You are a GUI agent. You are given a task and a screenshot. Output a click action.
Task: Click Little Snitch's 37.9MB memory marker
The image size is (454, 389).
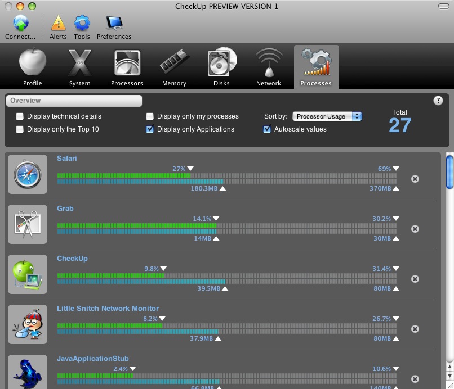(218, 338)
